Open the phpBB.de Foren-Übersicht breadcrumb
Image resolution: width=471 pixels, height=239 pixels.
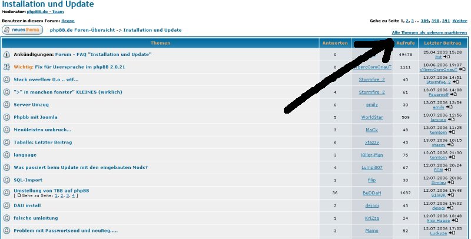click(83, 29)
